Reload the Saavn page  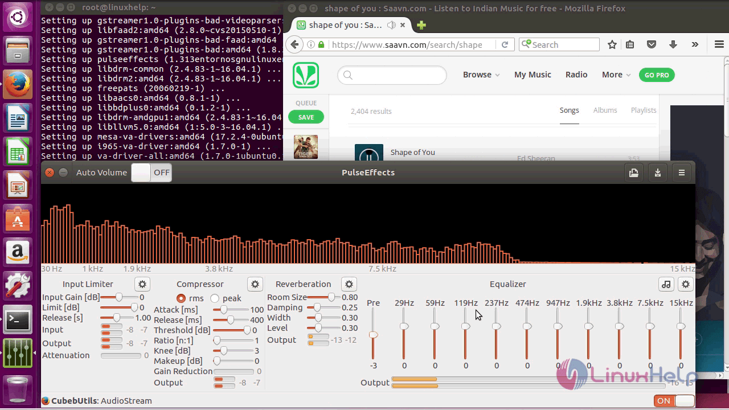(505, 44)
